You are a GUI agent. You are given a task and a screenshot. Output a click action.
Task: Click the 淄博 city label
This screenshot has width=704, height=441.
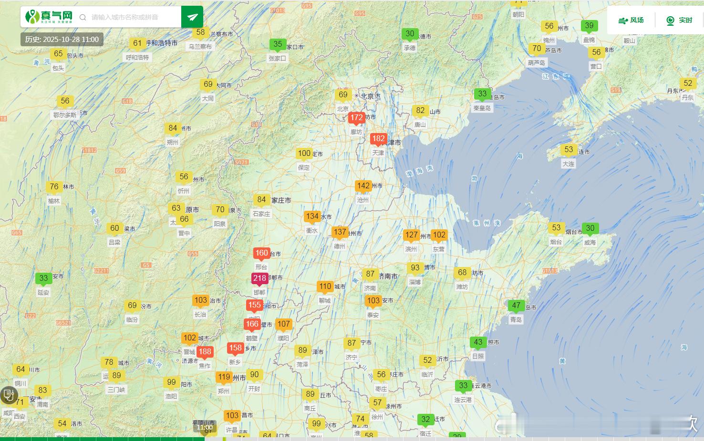pos(415,282)
